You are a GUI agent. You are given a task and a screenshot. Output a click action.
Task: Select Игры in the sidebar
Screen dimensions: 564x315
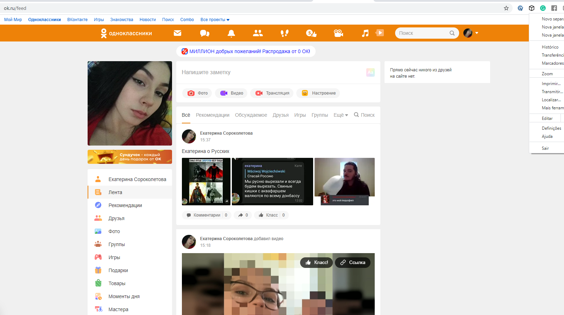click(x=130, y=257)
